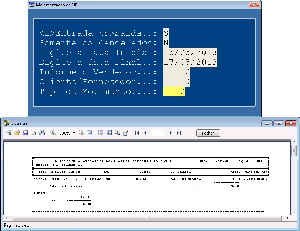Click the horizontal scrollbar right arrow
Screen dimensions: 300x231
pyautogui.click(x=288, y=218)
